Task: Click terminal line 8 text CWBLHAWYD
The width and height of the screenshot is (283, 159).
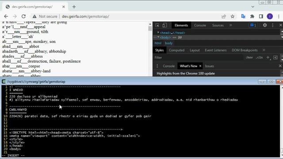Action: (18, 110)
